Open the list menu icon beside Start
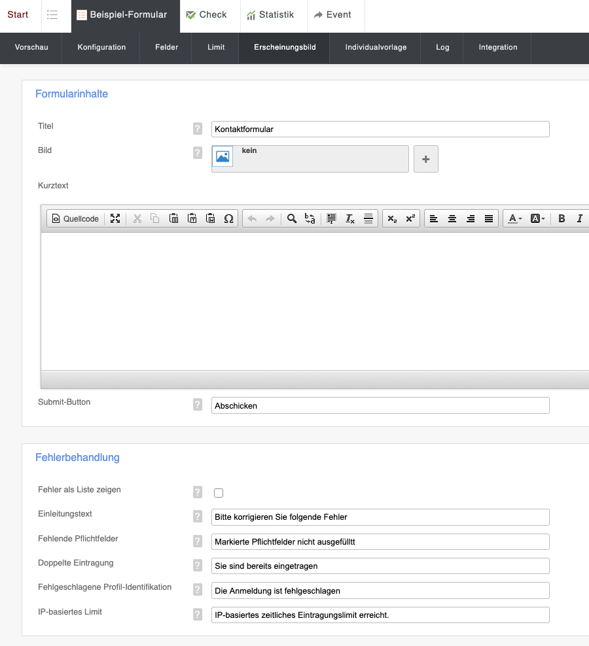This screenshot has width=589, height=646. point(52,15)
